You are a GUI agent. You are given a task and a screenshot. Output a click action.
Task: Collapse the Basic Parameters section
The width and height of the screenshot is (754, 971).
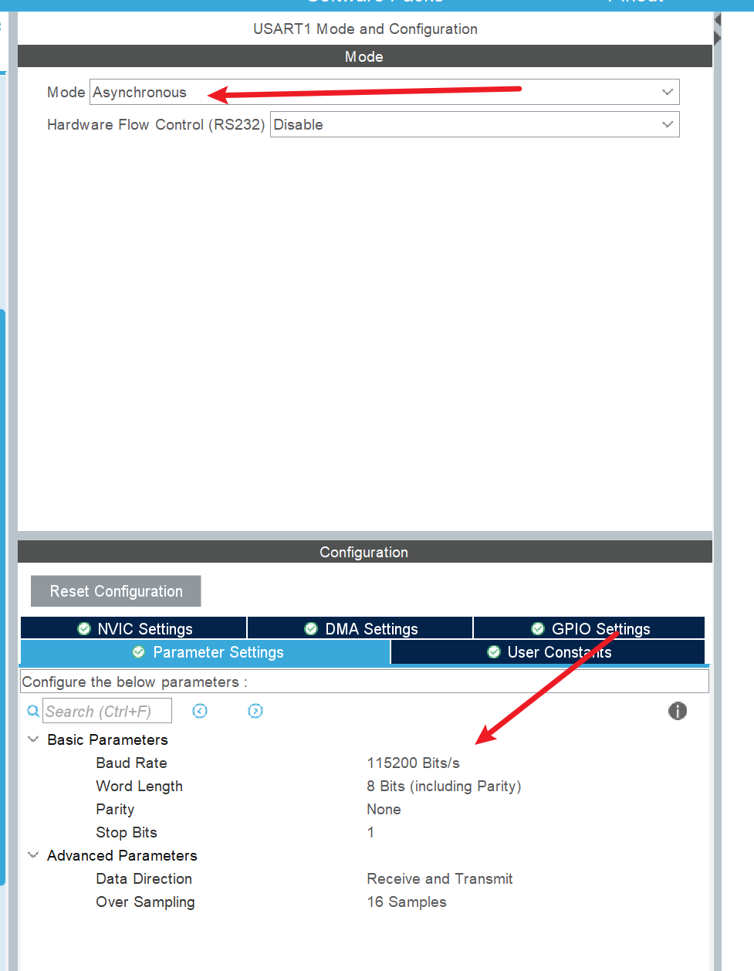point(33,739)
